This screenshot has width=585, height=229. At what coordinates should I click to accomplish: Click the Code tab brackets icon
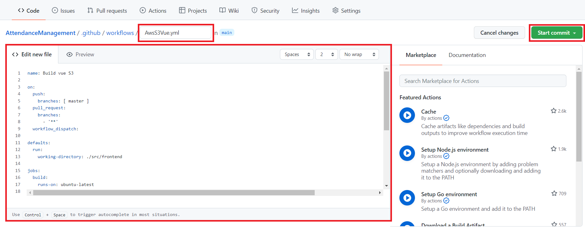tap(21, 10)
